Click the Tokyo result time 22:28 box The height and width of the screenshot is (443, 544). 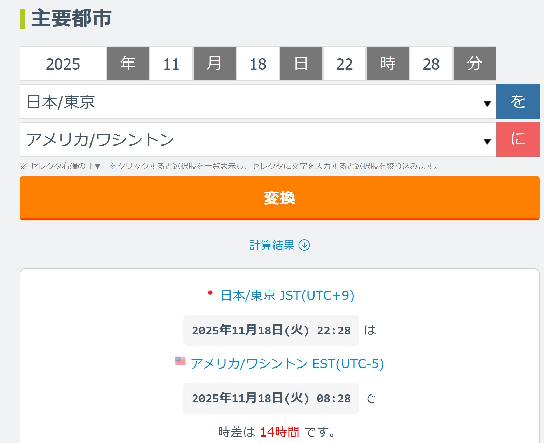[271, 330]
